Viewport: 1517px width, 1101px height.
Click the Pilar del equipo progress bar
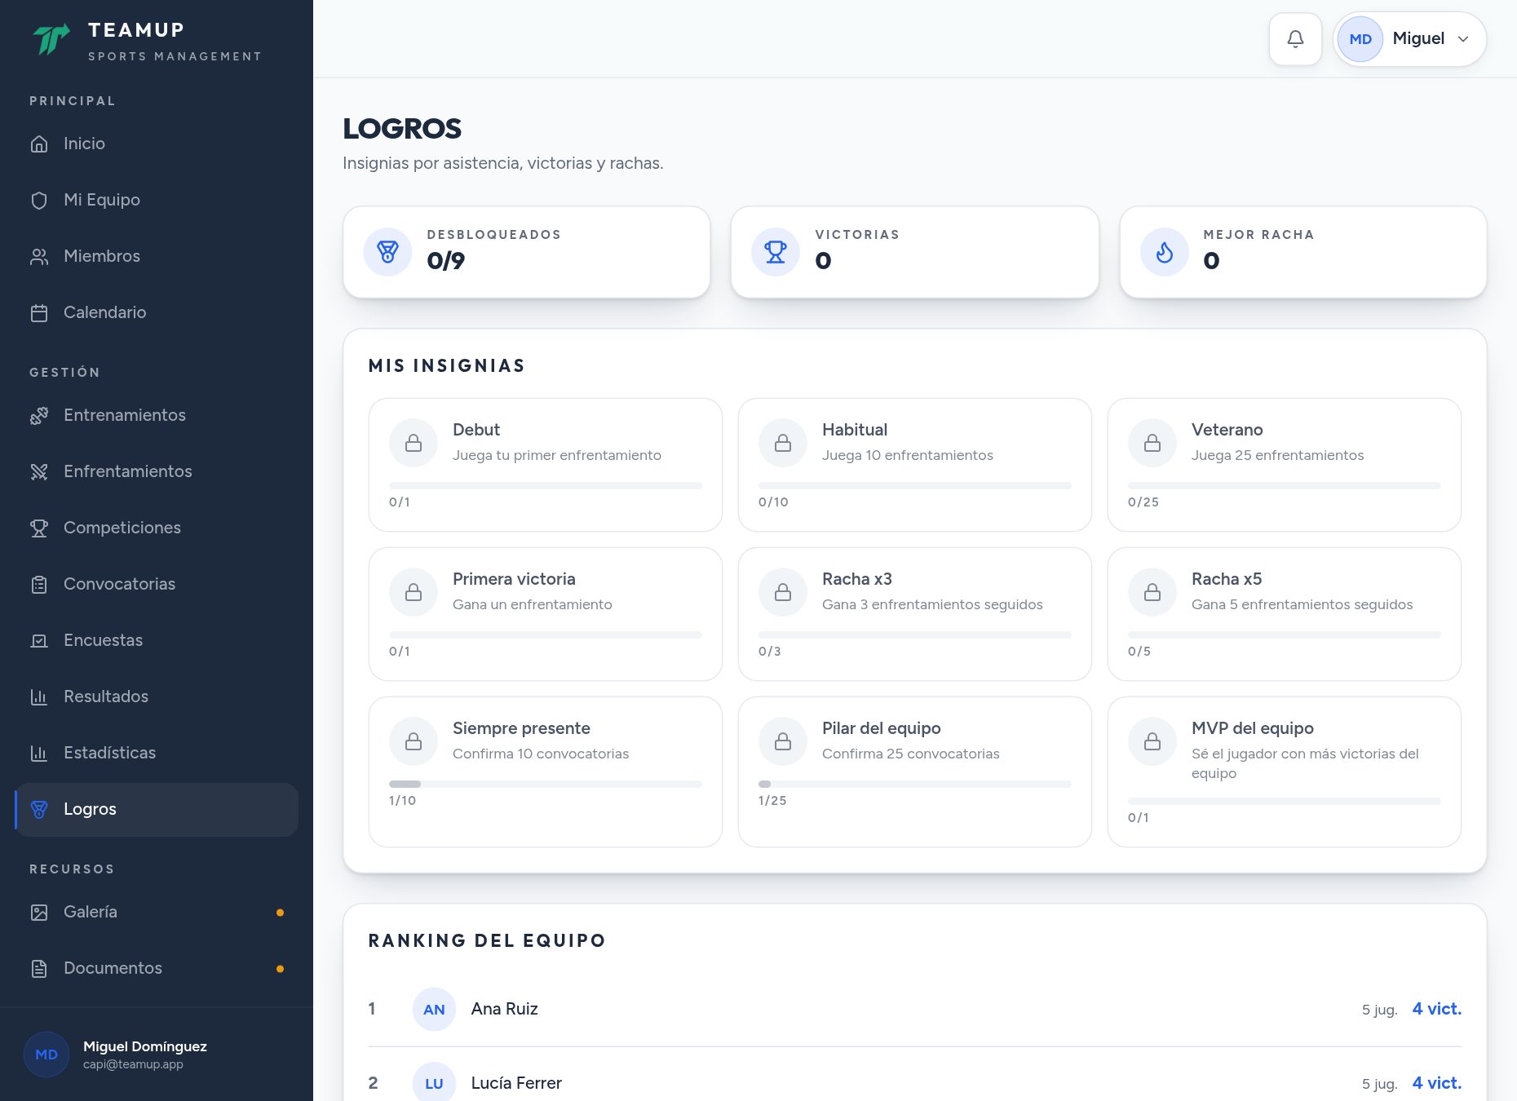click(915, 784)
